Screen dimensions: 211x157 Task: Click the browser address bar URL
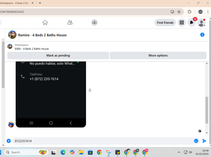[x=12, y=12]
